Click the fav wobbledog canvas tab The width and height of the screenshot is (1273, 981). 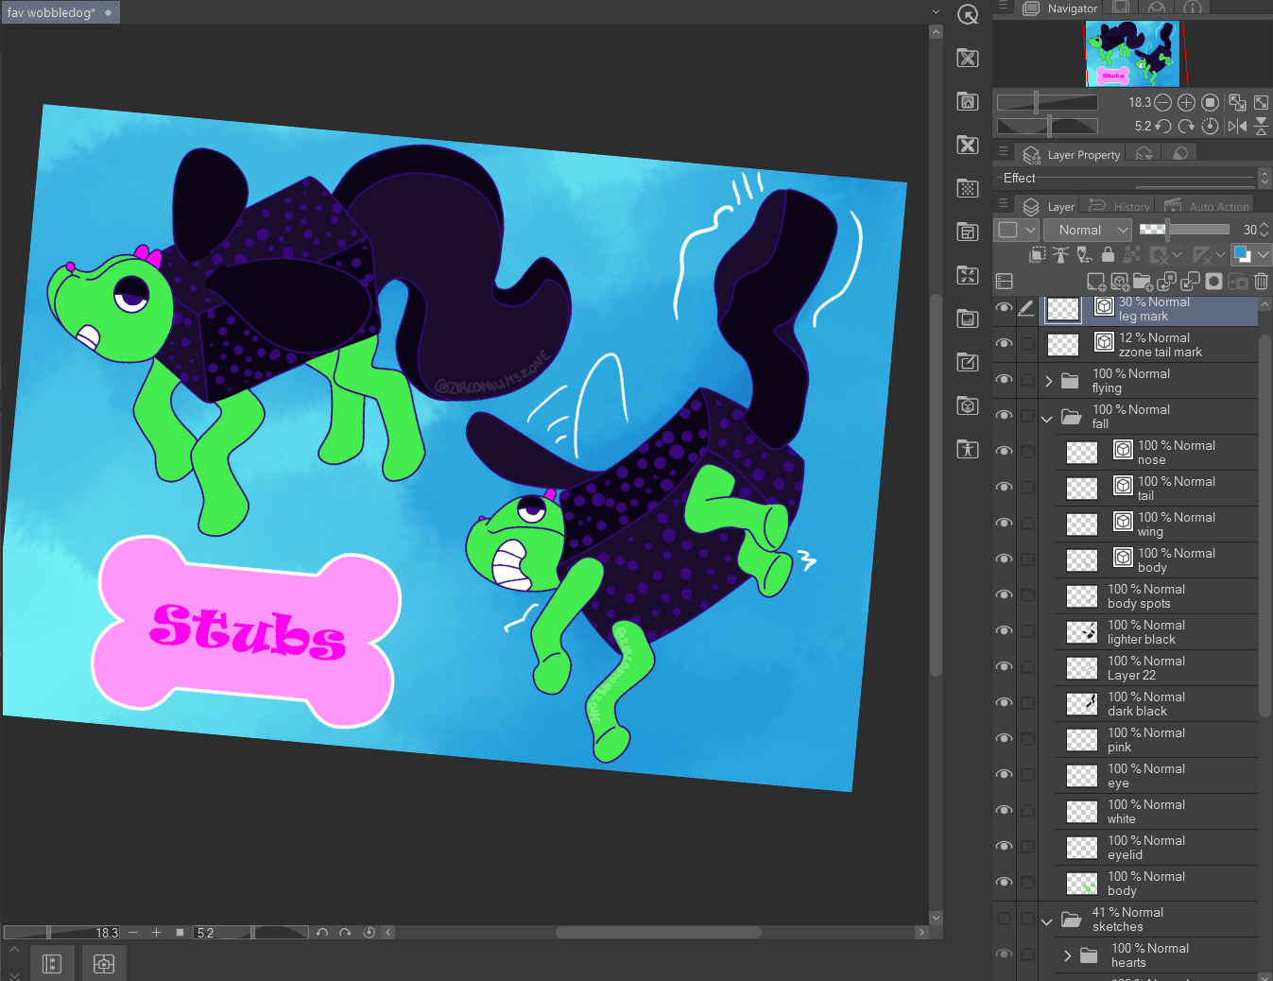[52, 12]
